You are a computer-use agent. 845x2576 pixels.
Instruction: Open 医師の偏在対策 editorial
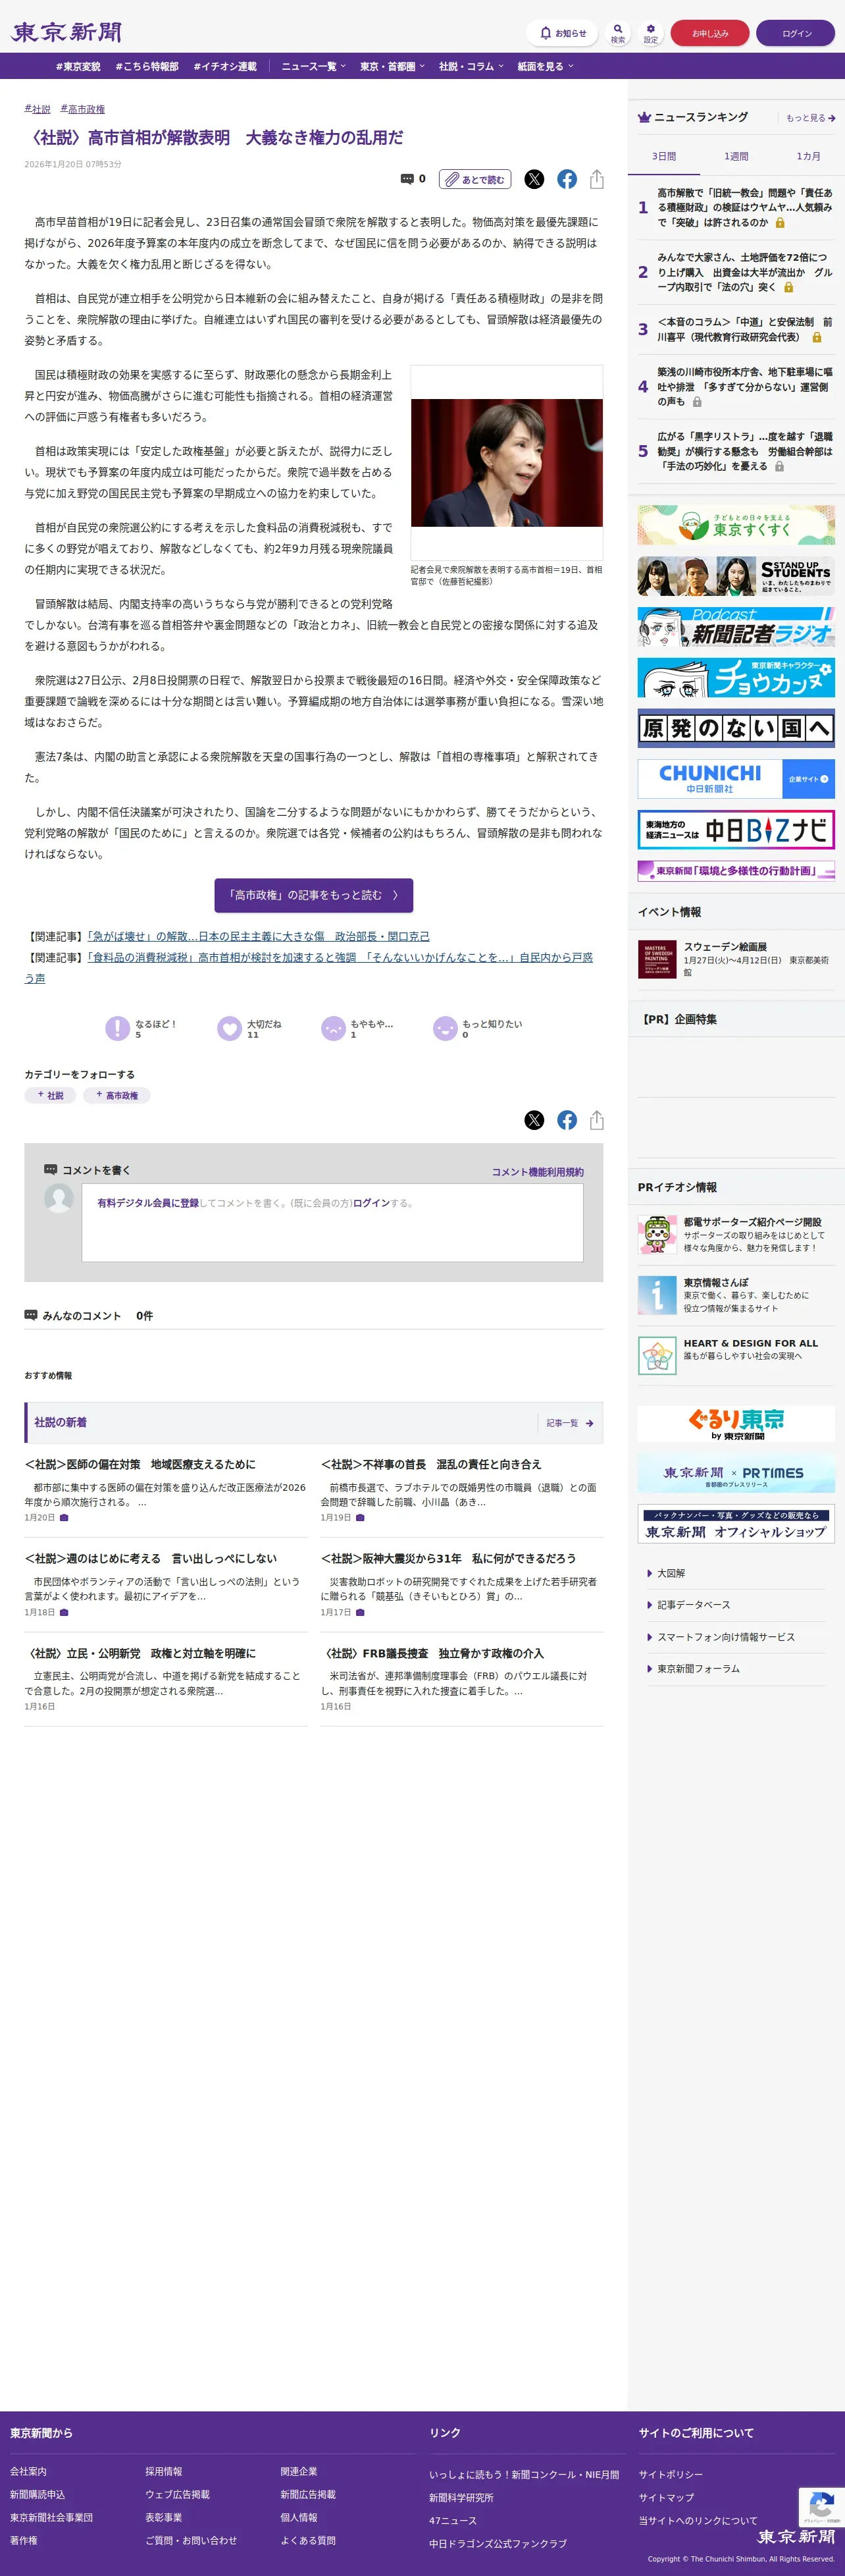140,1464
